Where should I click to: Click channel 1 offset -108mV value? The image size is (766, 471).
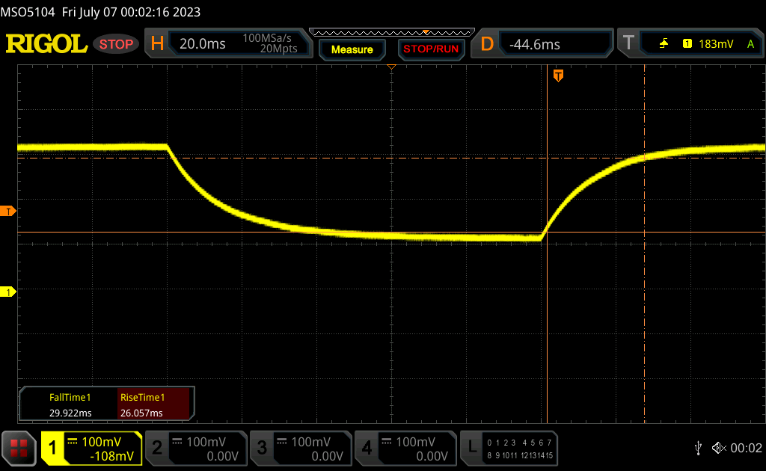tap(111, 456)
